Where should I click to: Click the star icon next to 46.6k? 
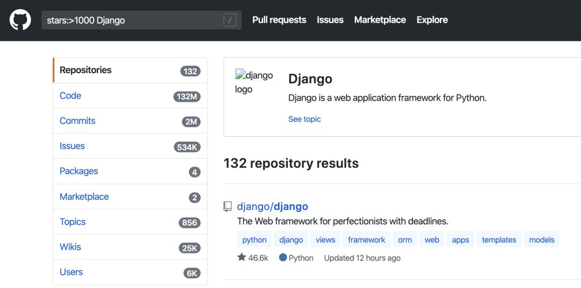(x=242, y=257)
